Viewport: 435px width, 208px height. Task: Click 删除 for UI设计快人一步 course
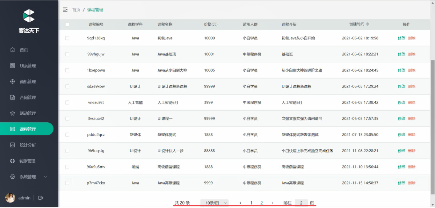click(x=412, y=151)
